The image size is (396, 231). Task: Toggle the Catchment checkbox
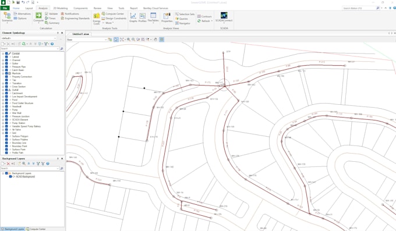[x=6, y=93]
